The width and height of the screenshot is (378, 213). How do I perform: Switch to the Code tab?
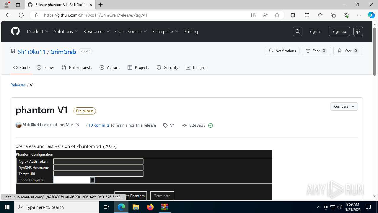(x=21, y=67)
